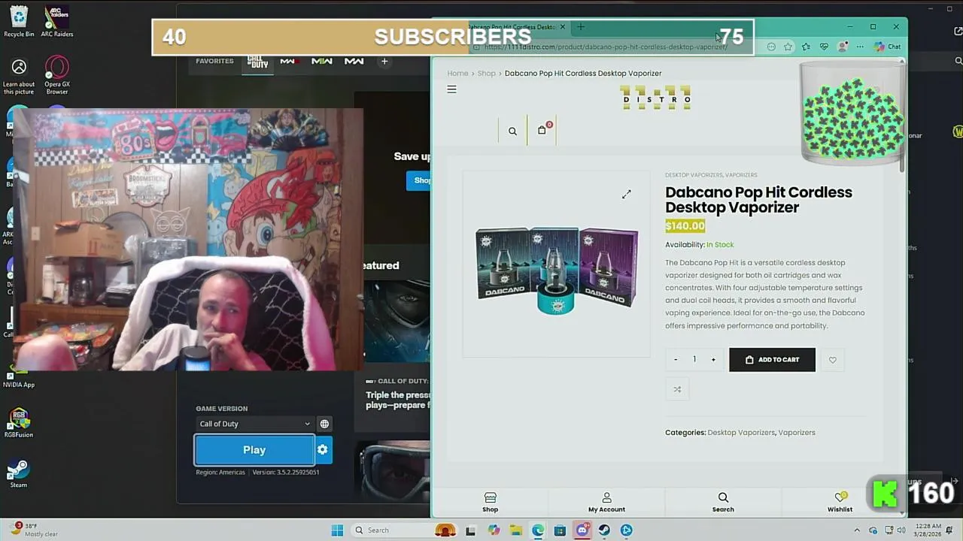
Task: Click the Add to Cart button
Action: coord(772,360)
